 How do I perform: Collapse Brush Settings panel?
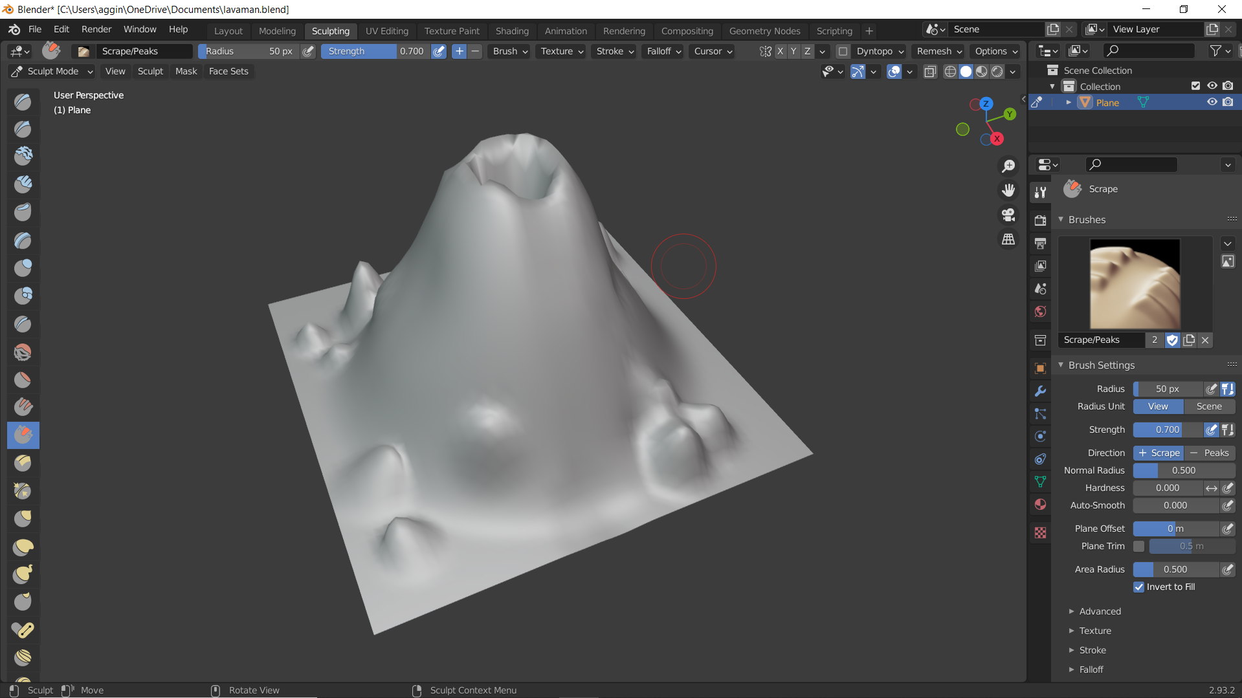click(x=1101, y=365)
